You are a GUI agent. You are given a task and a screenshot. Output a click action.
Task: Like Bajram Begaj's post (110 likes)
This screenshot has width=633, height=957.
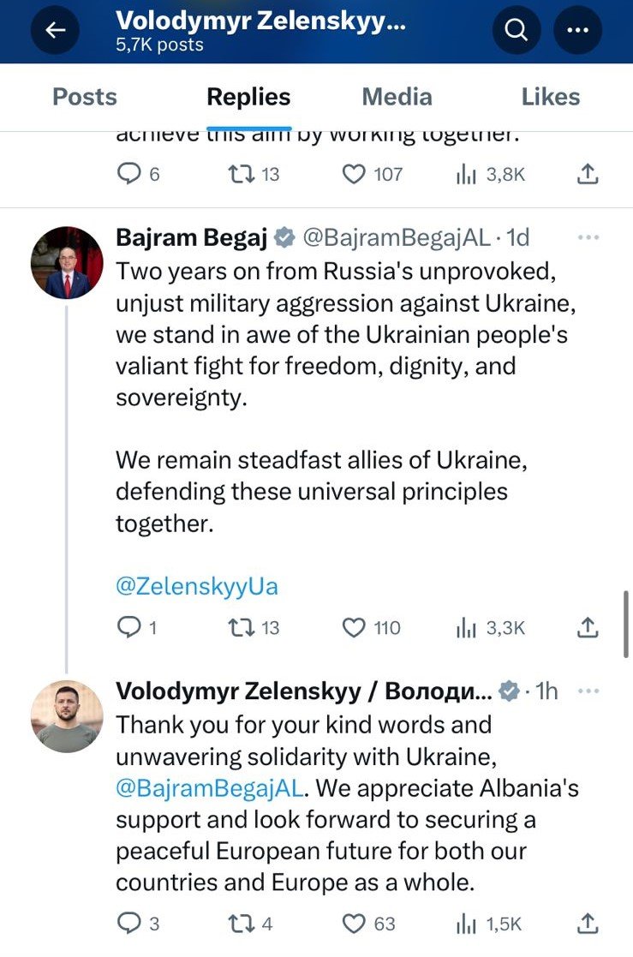[354, 628]
